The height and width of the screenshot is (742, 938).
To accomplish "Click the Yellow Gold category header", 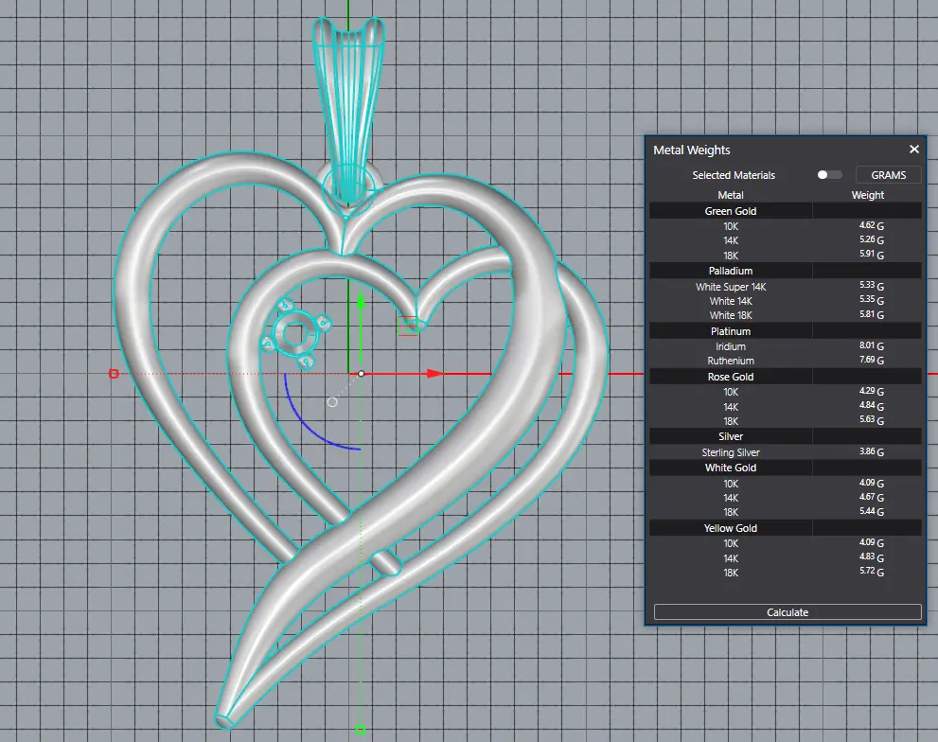I will (x=731, y=528).
